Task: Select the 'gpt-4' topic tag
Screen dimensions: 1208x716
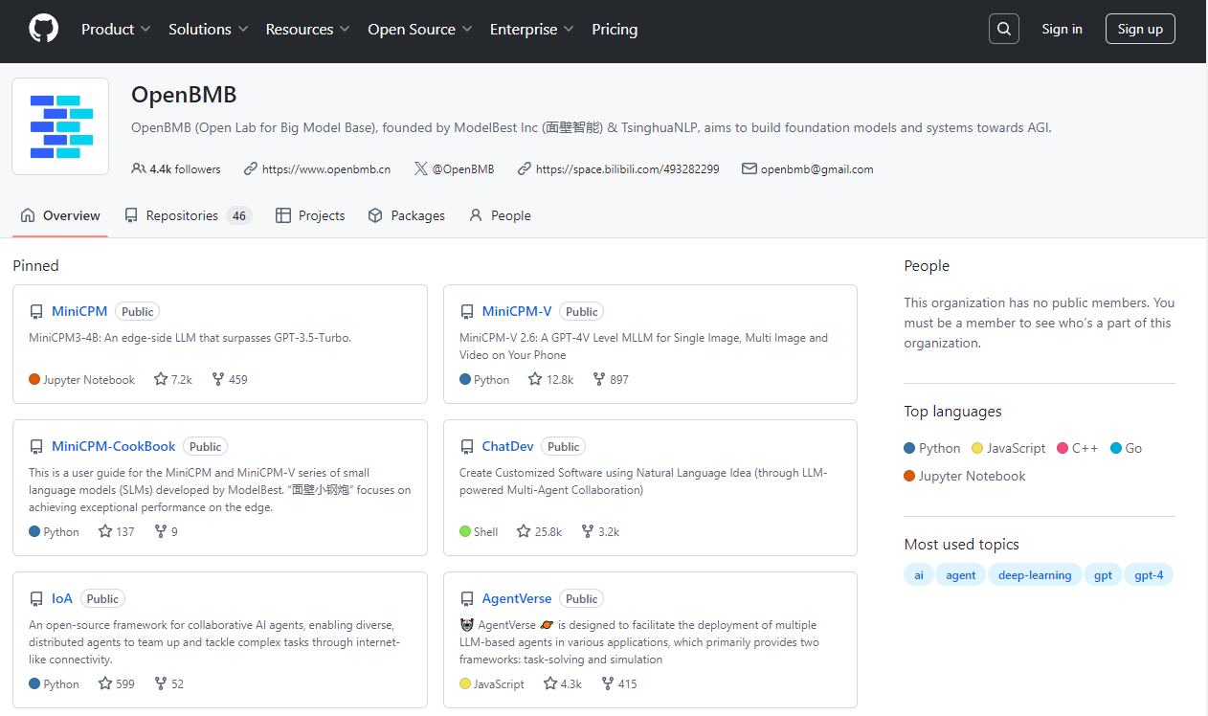Action: pos(1149,575)
